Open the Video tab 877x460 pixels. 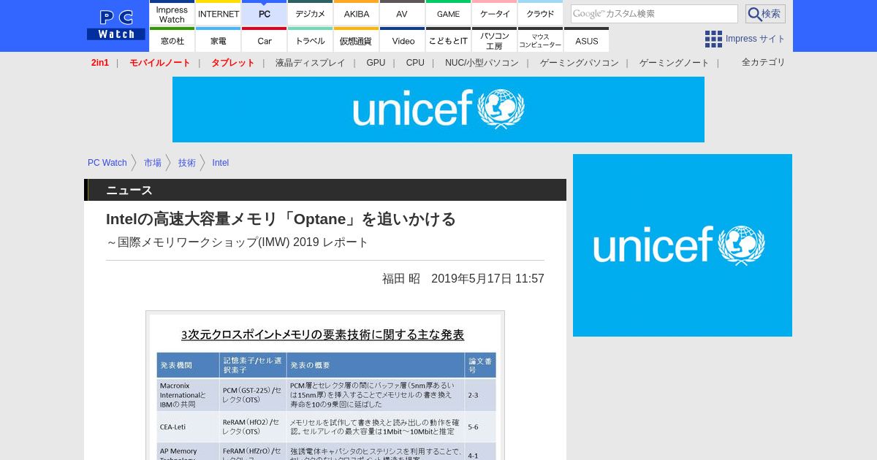click(x=402, y=39)
